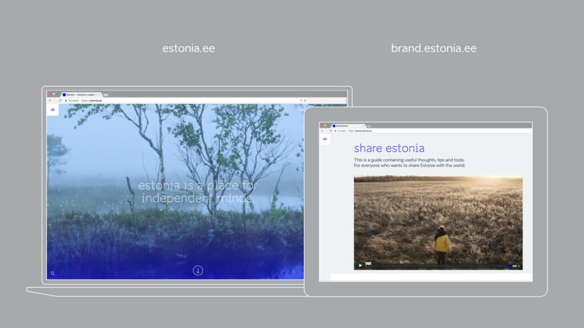Reload the estonia.ee browser page
Screen dimensions: 584x328
(60, 100)
